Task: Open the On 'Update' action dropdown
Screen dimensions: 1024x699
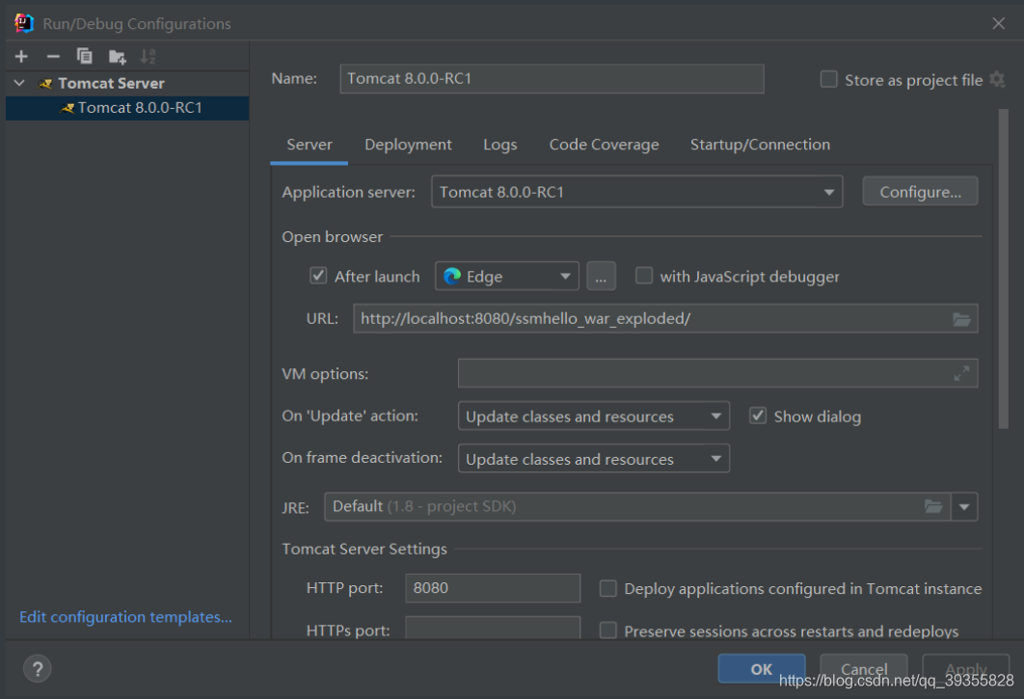Action: click(x=594, y=417)
